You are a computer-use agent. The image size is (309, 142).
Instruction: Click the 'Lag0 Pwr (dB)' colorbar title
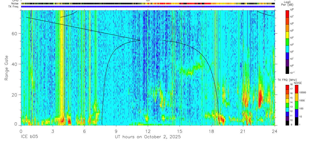[x=287, y=3]
